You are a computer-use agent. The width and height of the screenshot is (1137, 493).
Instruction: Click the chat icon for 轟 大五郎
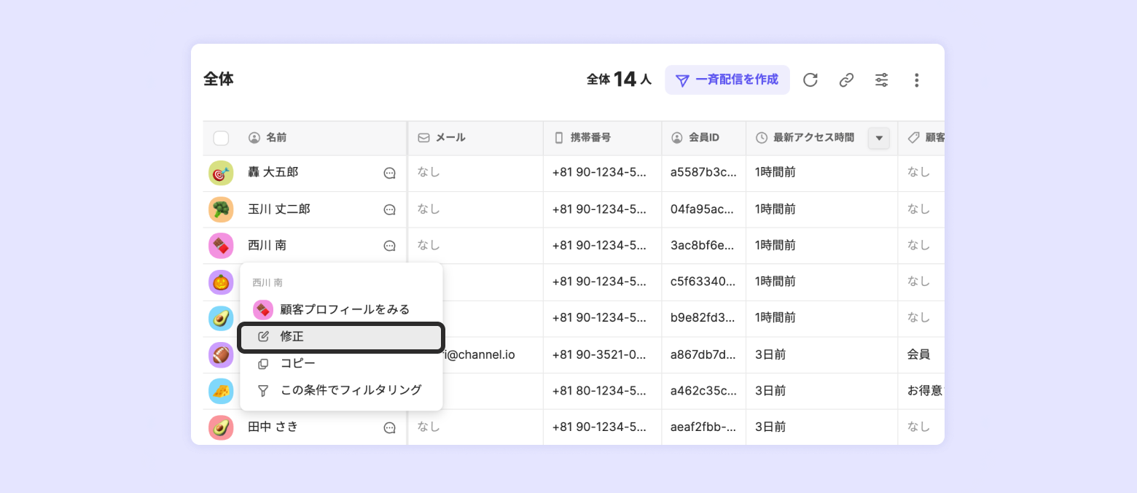390,174
